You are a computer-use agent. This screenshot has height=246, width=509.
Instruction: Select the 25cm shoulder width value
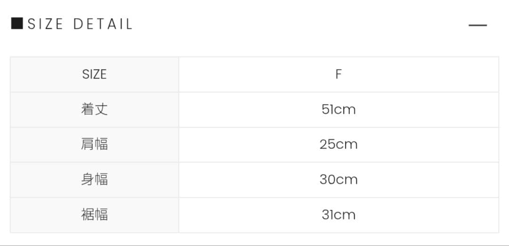point(338,144)
